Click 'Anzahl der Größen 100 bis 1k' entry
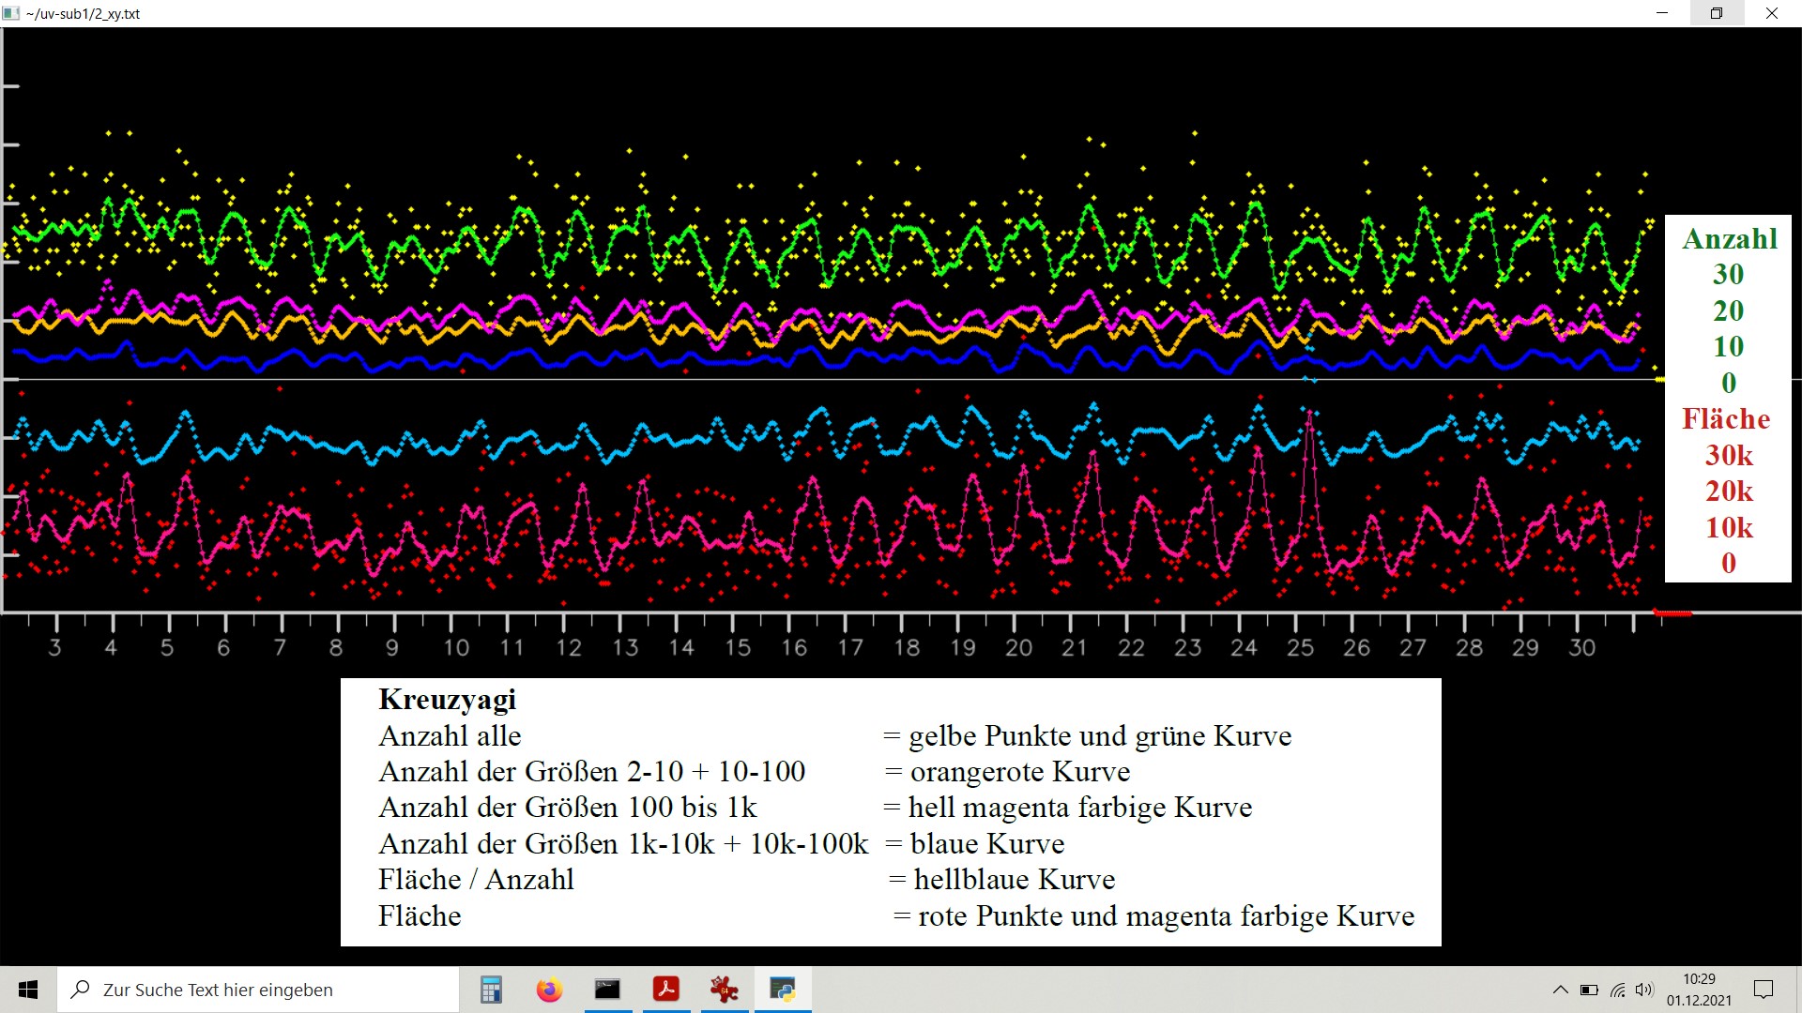This screenshot has height=1013, width=1802. (x=568, y=808)
